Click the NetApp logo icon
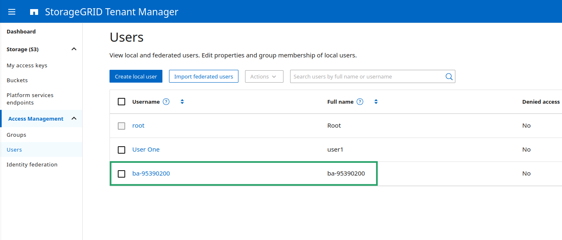 point(34,12)
